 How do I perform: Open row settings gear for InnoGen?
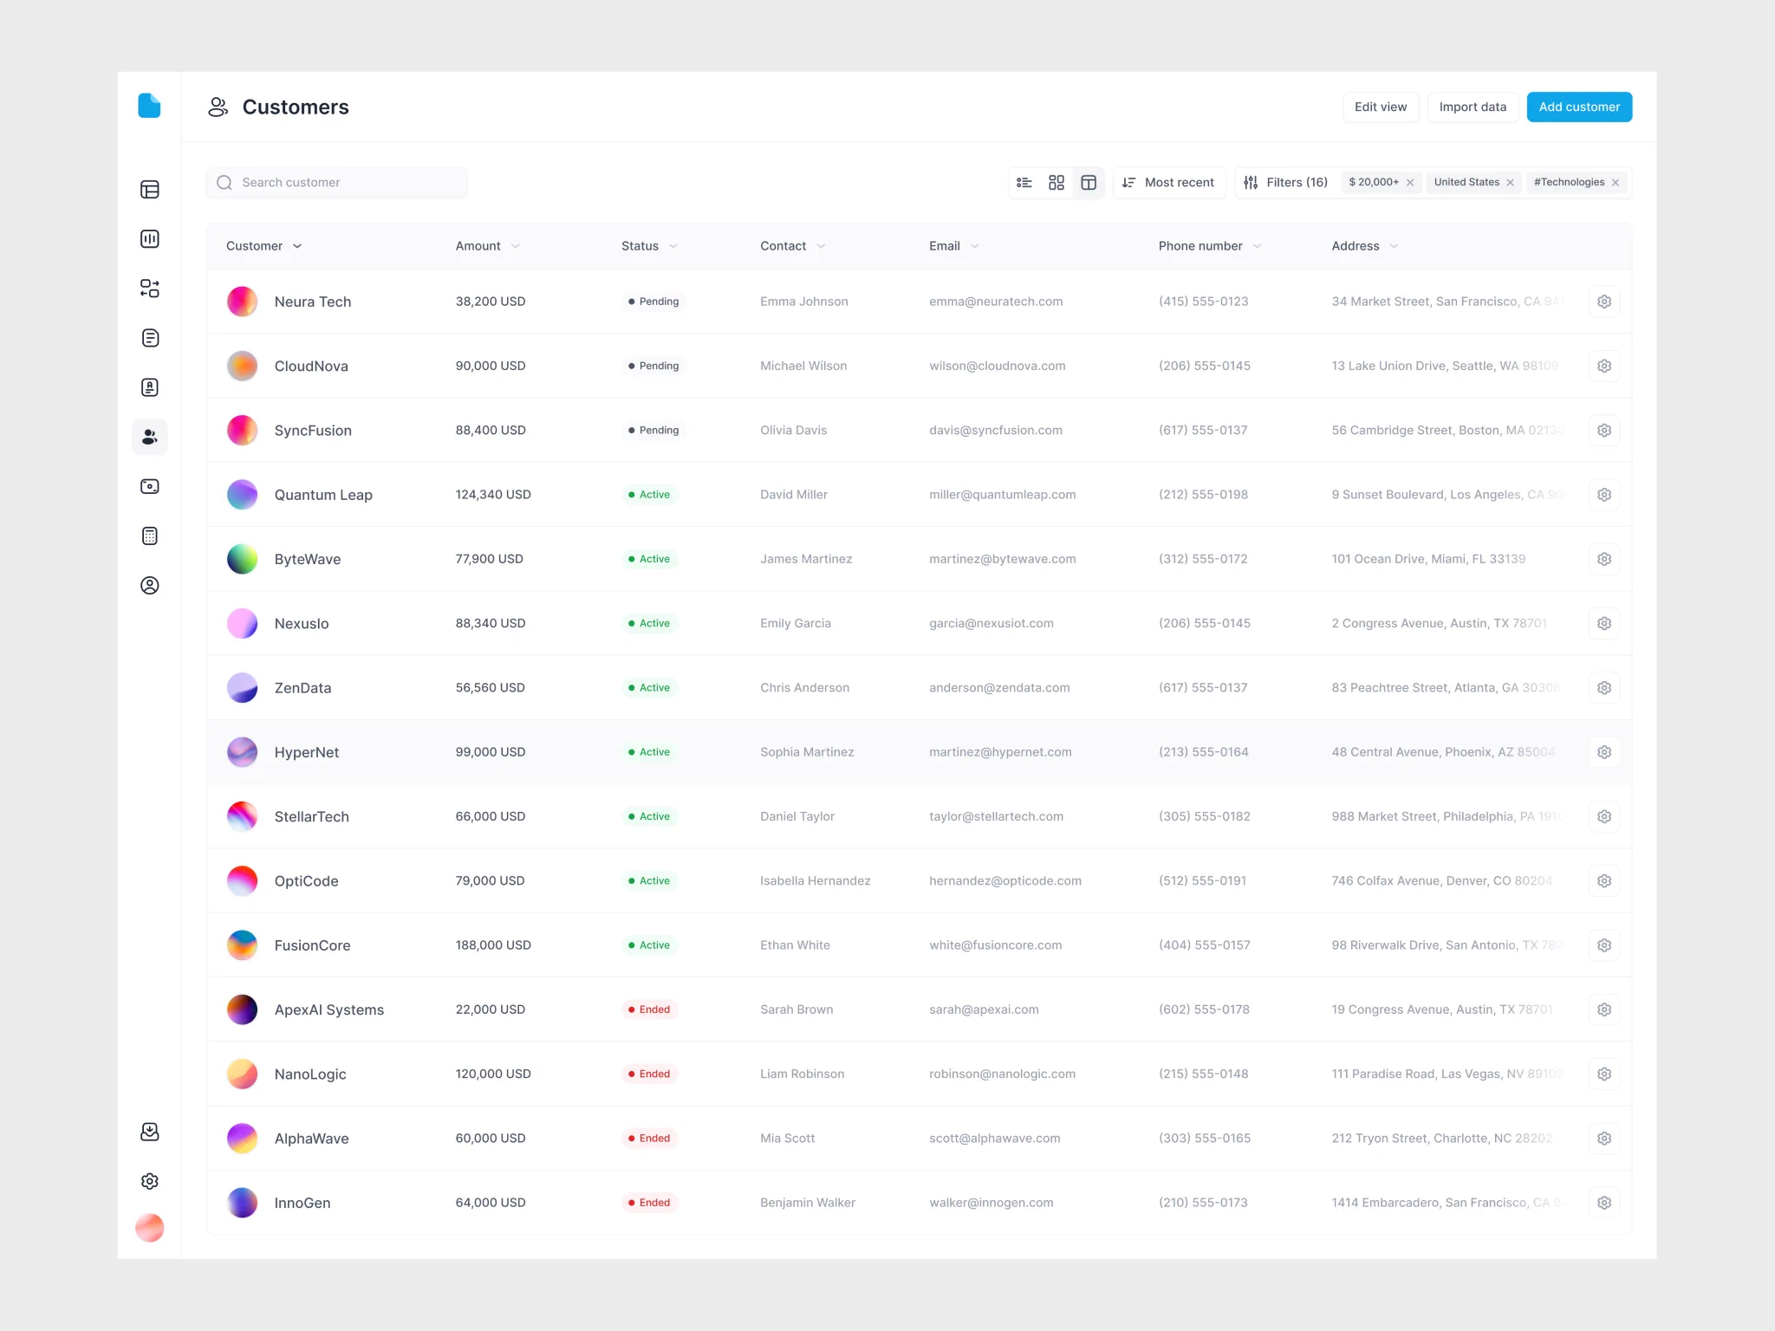[1604, 1203]
